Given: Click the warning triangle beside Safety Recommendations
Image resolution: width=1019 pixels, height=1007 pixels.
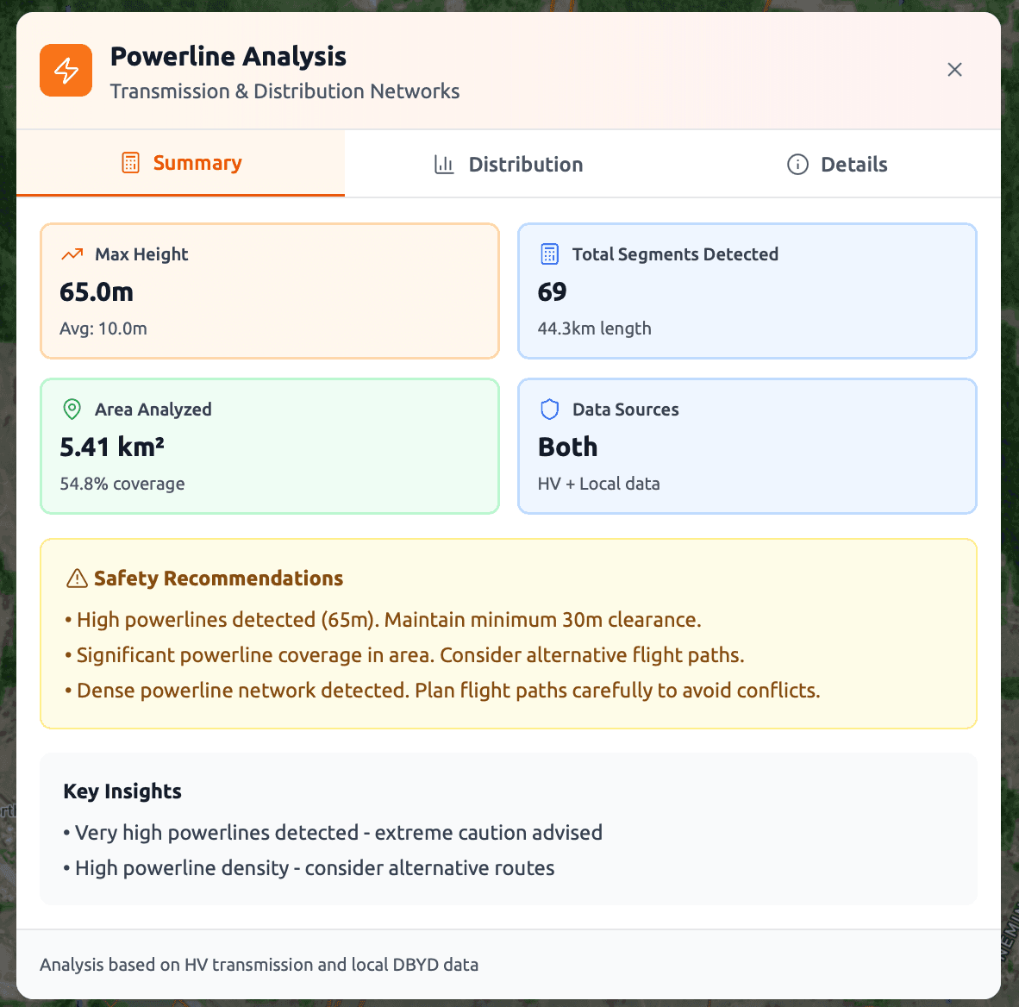Looking at the screenshot, I should point(77,578).
